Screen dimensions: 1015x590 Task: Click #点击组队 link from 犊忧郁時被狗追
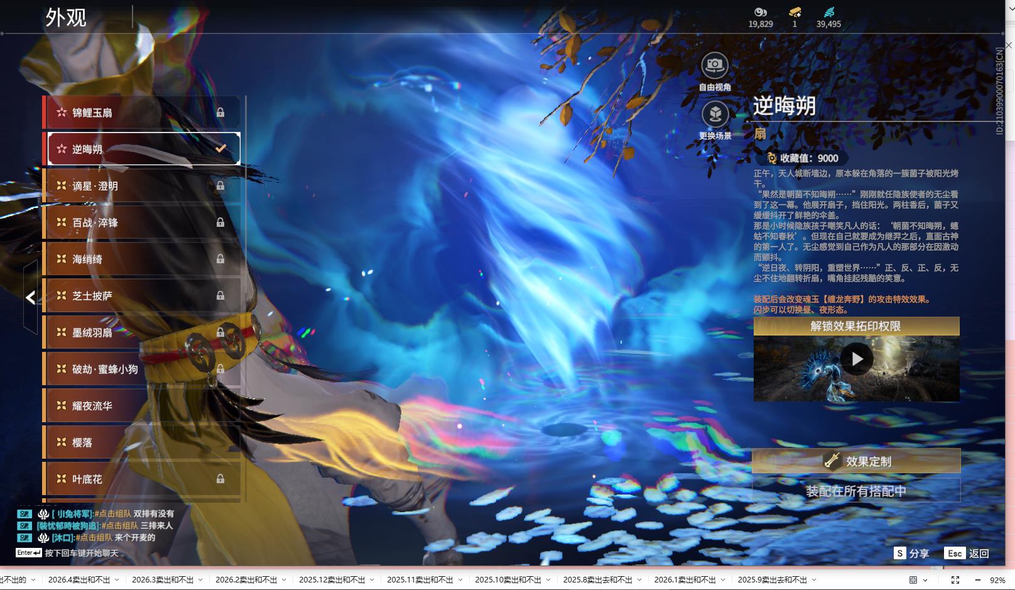(119, 526)
